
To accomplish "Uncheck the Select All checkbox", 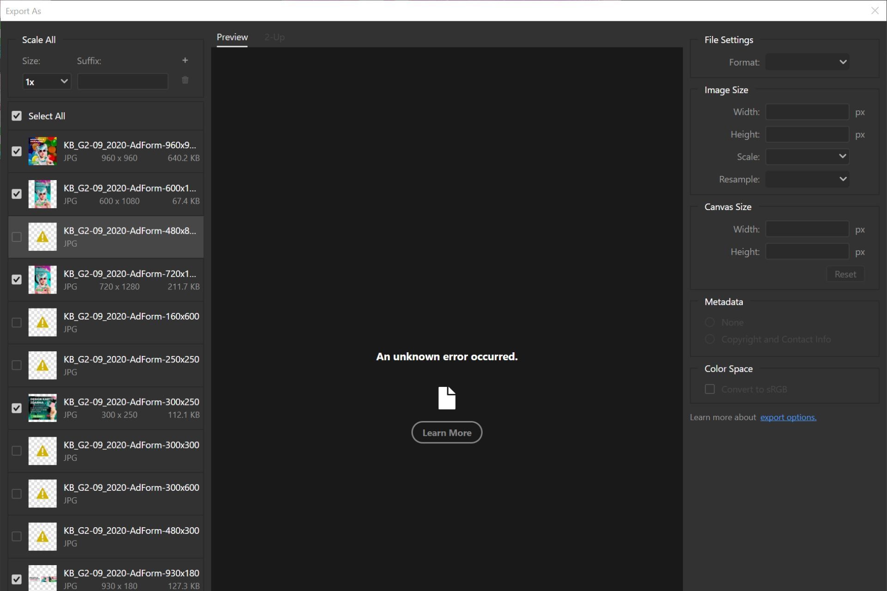I will coord(17,116).
